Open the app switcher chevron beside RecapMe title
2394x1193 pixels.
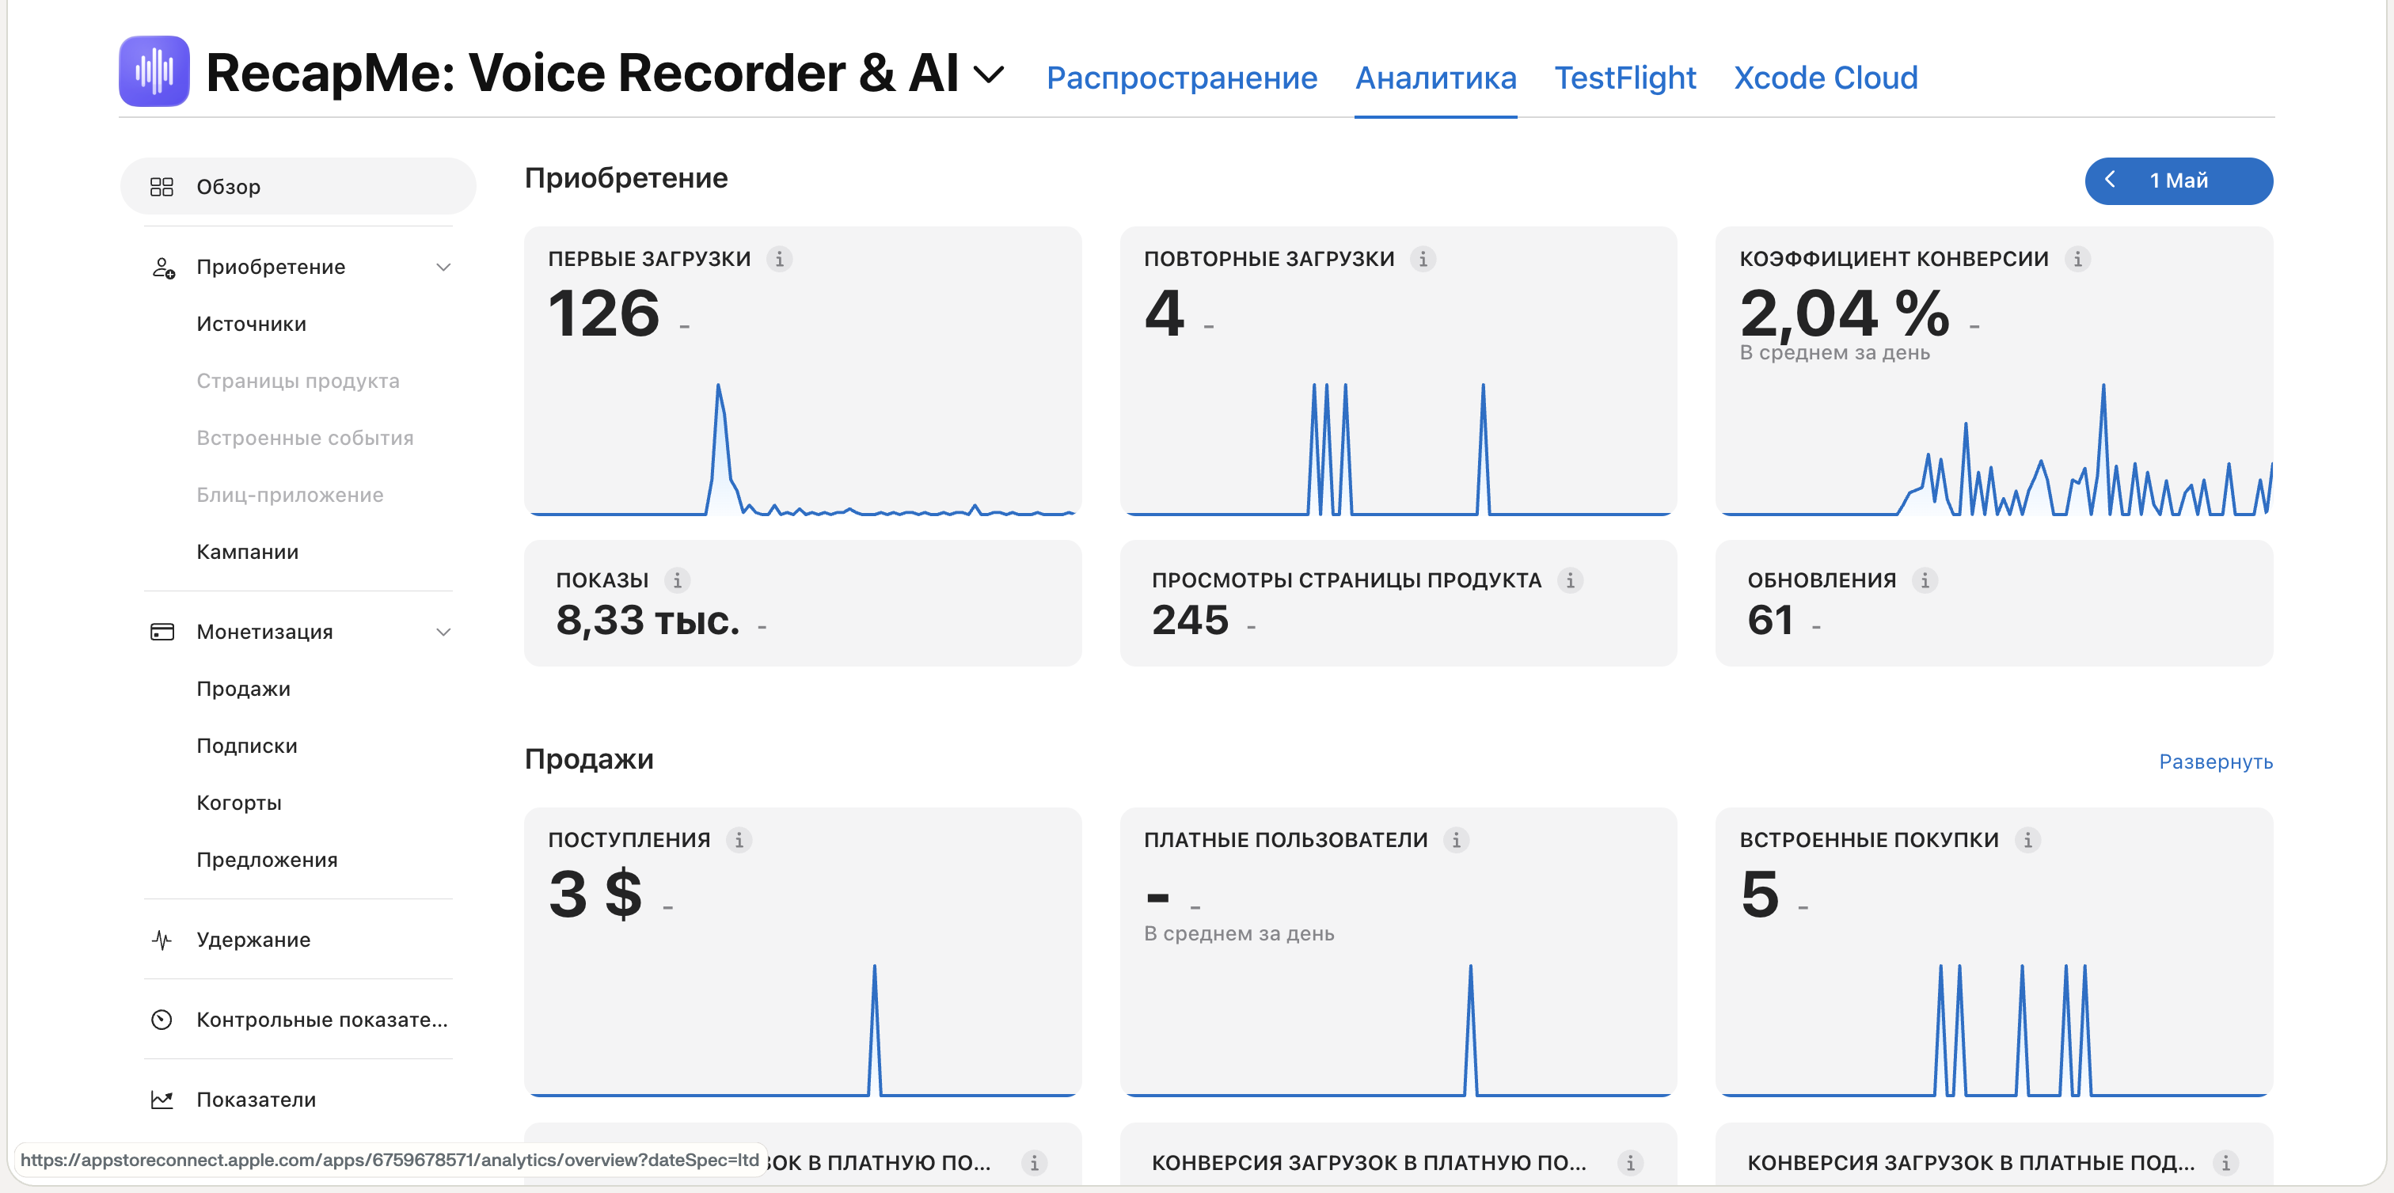tap(989, 74)
